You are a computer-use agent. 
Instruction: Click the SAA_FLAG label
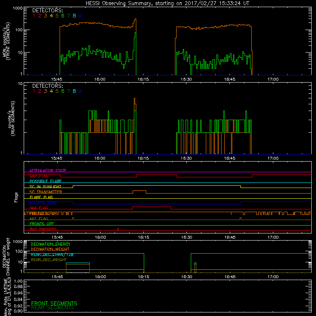39,208
